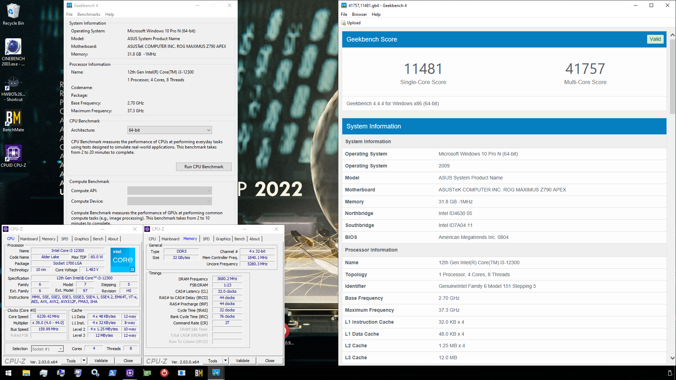
Task: Switch to Memory tab in left CPU-Z
Action: tap(49, 239)
